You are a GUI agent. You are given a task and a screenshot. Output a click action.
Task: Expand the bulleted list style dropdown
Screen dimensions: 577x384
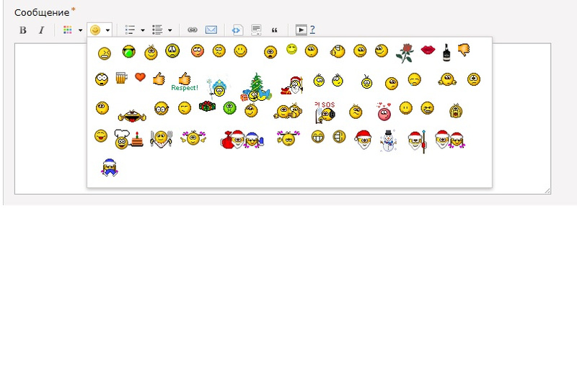[x=143, y=30]
